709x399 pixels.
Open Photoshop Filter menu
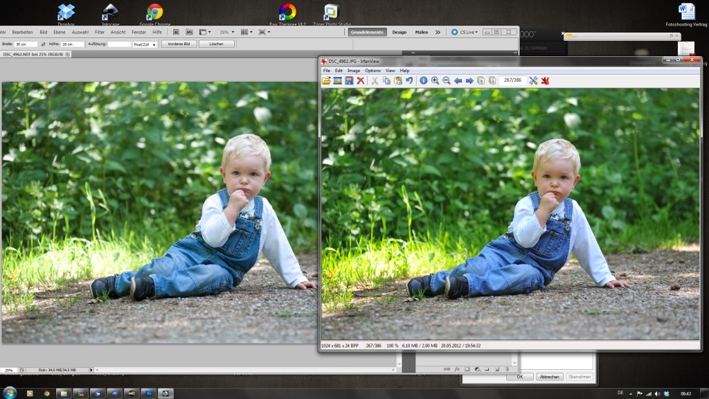tap(100, 32)
